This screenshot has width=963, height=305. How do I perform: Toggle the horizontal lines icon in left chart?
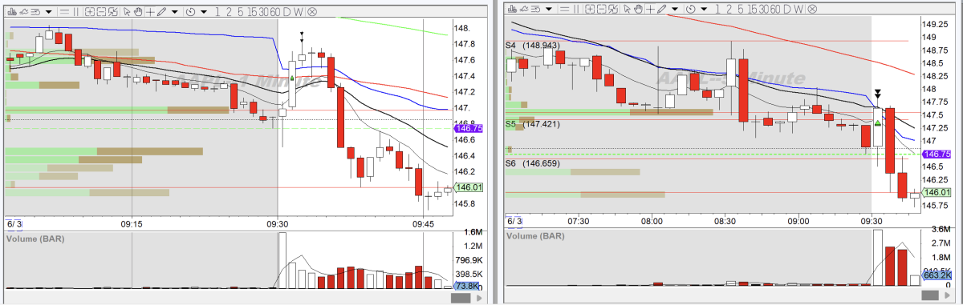click(x=63, y=12)
